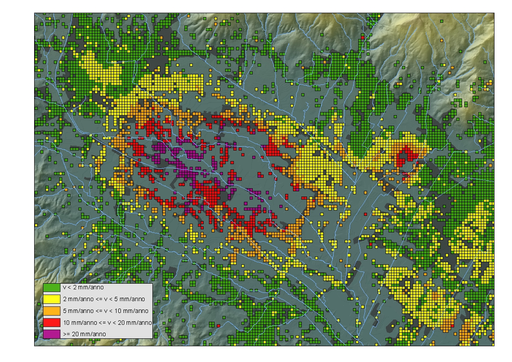Select the '10 mm/anno <= v < 20 mm/anno' label

click(x=107, y=323)
